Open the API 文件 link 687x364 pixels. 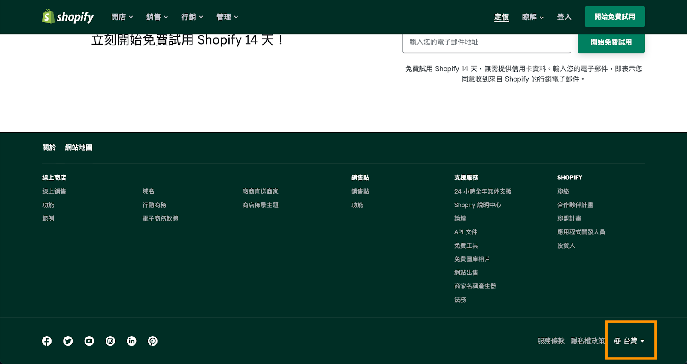[466, 232]
